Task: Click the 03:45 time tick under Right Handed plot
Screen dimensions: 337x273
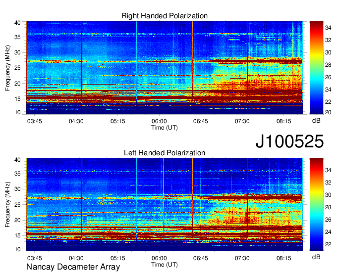Action: click(34, 121)
